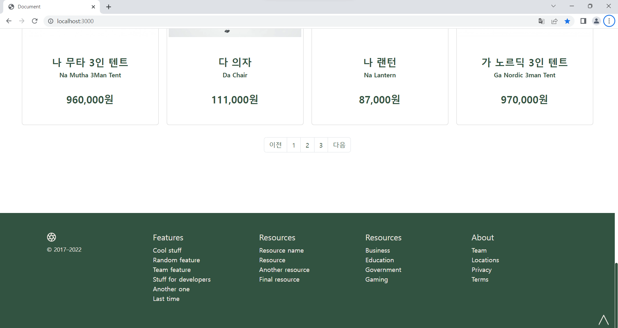Open Chrome three-dot menu
The image size is (618, 328).
coord(609,21)
